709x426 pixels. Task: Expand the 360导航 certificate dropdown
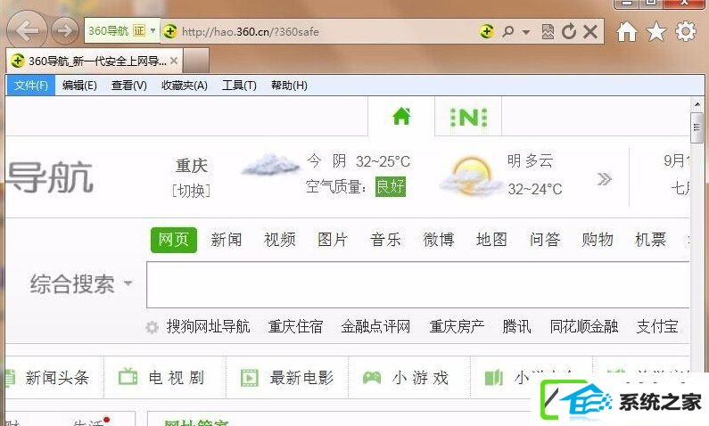(153, 30)
